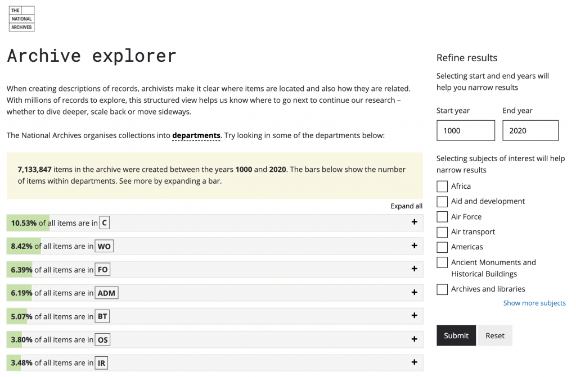Click Show more subjects link
Screen dimensions: 576x377
click(534, 303)
